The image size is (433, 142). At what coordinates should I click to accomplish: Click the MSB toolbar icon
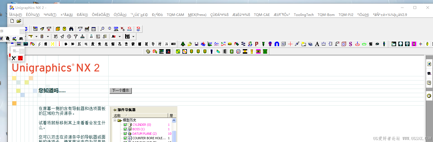[173, 44]
